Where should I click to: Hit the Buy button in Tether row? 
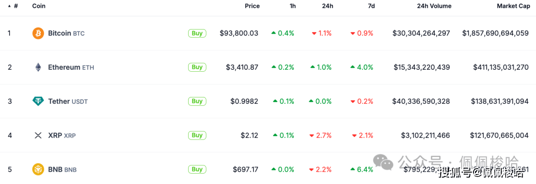[197, 101]
